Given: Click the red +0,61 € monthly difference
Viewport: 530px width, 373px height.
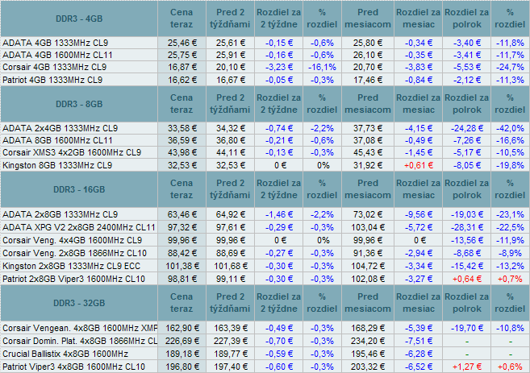Looking at the screenshot, I should (419, 165).
